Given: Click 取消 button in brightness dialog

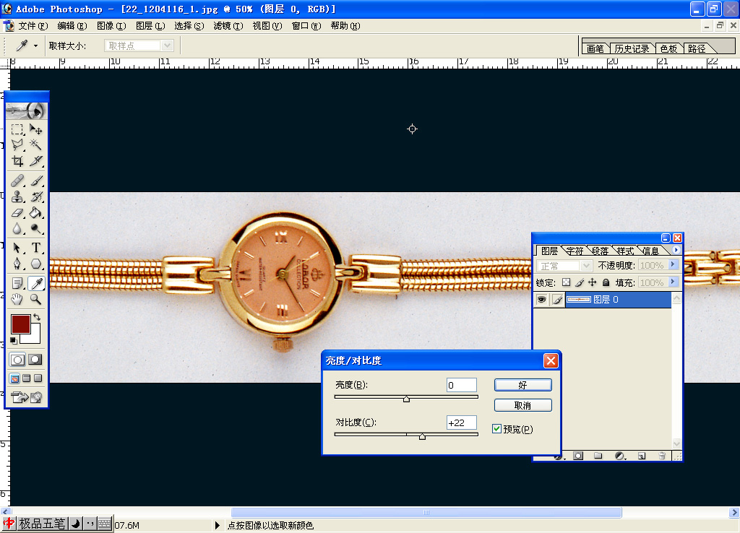Looking at the screenshot, I should pos(523,405).
